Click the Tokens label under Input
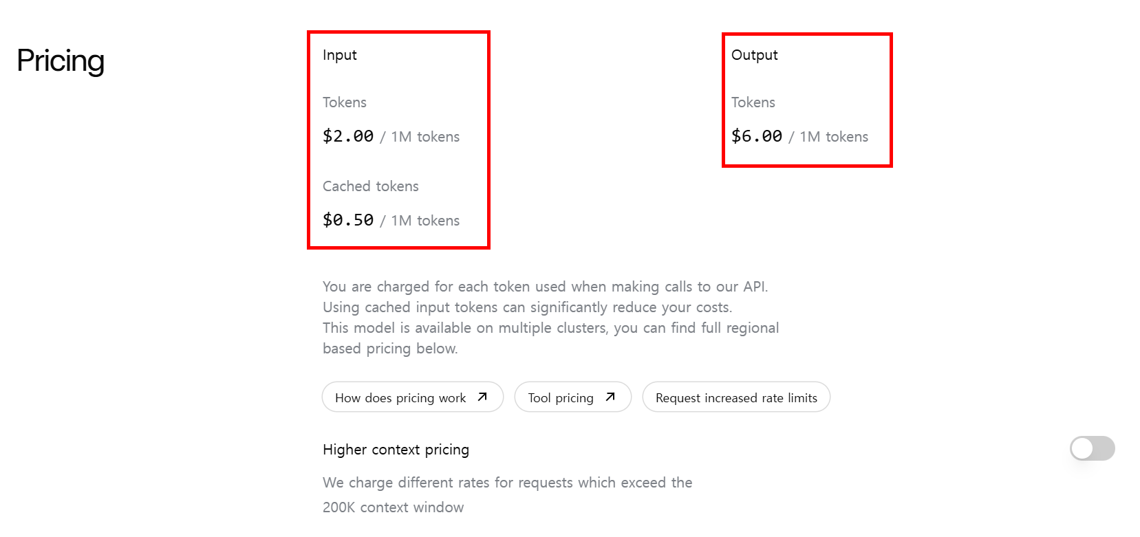Image resolution: width=1140 pixels, height=537 pixels. point(345,102)
